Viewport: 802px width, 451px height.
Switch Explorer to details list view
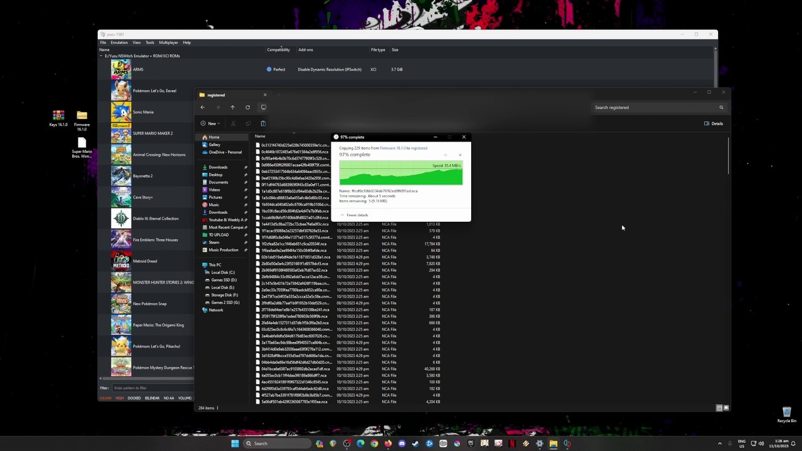point(719,408)
